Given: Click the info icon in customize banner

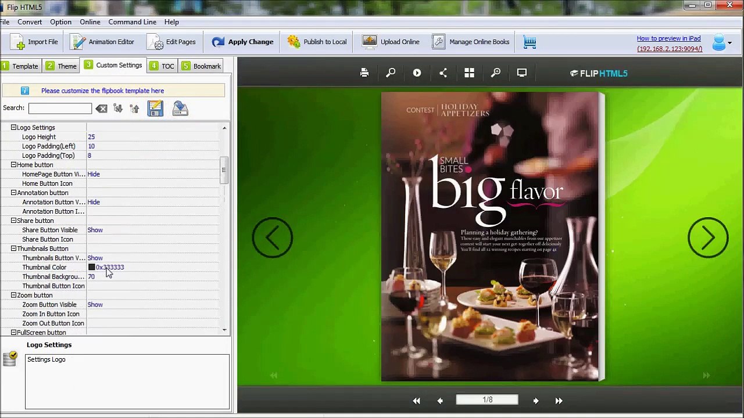Looking at the screenshot, I should pyautogui.click(x=25, y=91).
